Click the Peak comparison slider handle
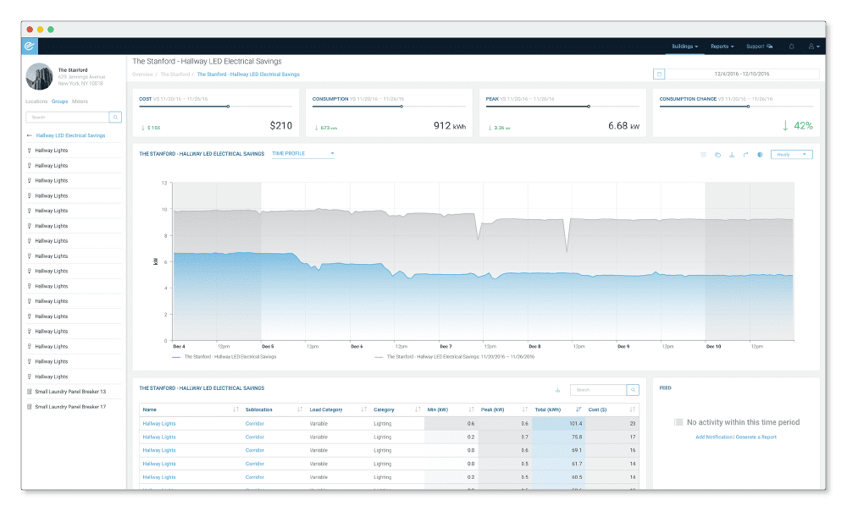 click(589, 107)
